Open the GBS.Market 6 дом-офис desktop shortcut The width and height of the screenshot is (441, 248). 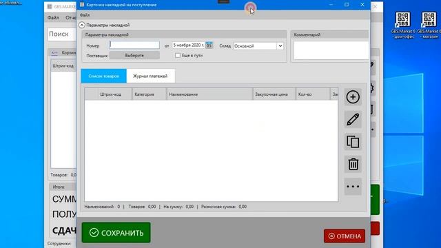(402, 25)
